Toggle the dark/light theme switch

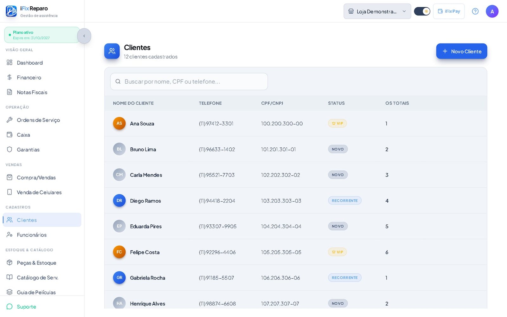click(x=422, y=11)
